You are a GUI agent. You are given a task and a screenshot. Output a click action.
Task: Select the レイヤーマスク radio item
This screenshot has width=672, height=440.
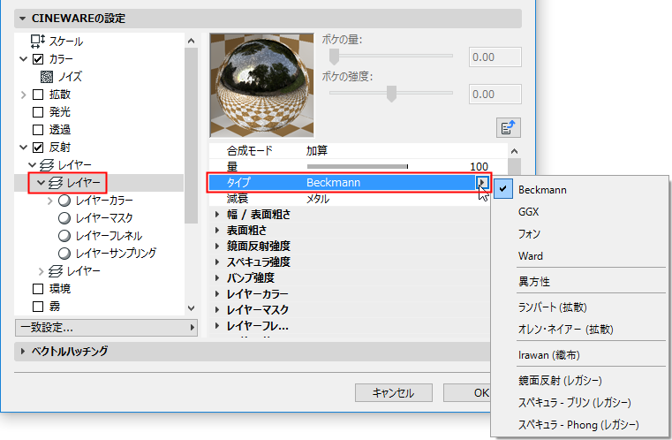(x=64, y=218)
